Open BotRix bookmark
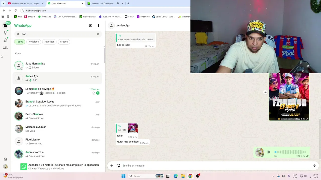Screen dimensions: 321x180 point(129,17)
